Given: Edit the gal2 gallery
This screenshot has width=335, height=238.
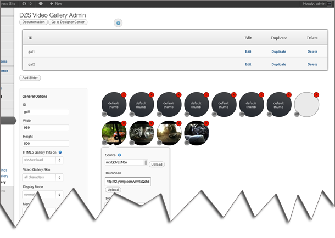Looking at the screenshot, I should click(248, 64).
